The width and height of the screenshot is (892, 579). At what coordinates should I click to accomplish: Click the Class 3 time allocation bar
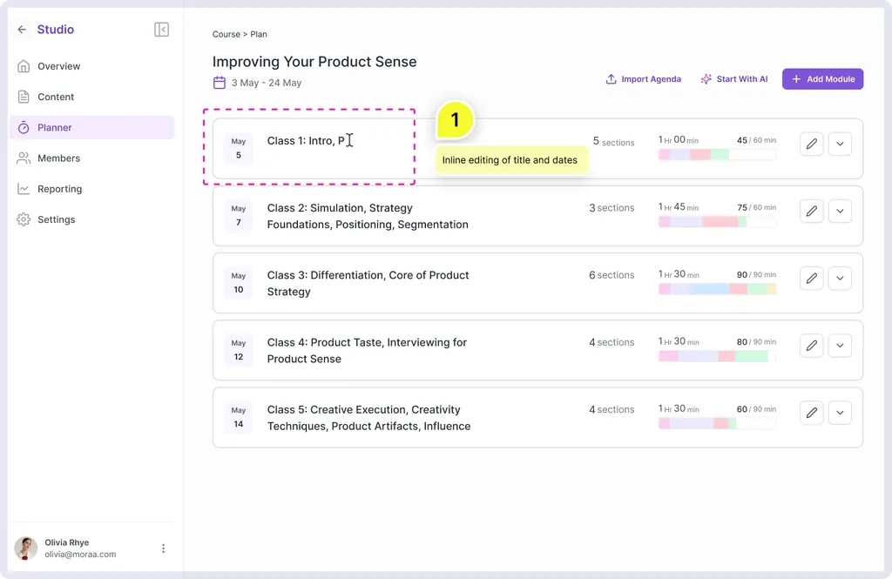tap(717, 289)
